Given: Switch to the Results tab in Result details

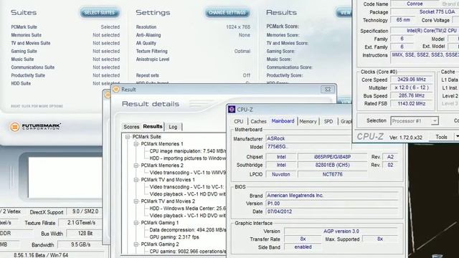Looking at the screenshot, I should point(153,126).
